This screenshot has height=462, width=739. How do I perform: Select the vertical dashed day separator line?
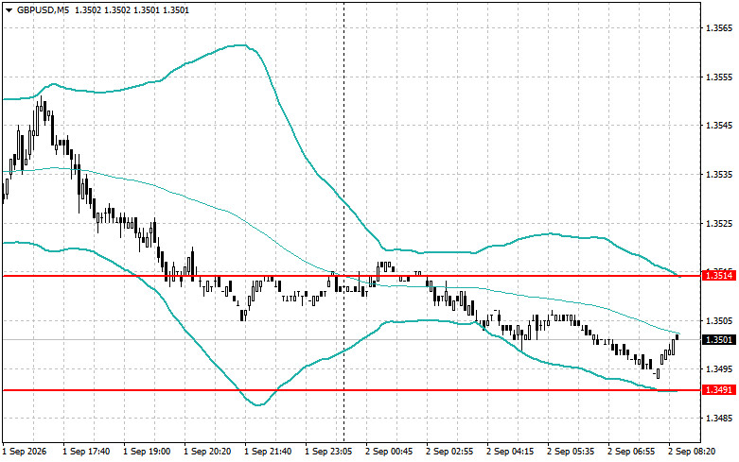click(343, 221)
